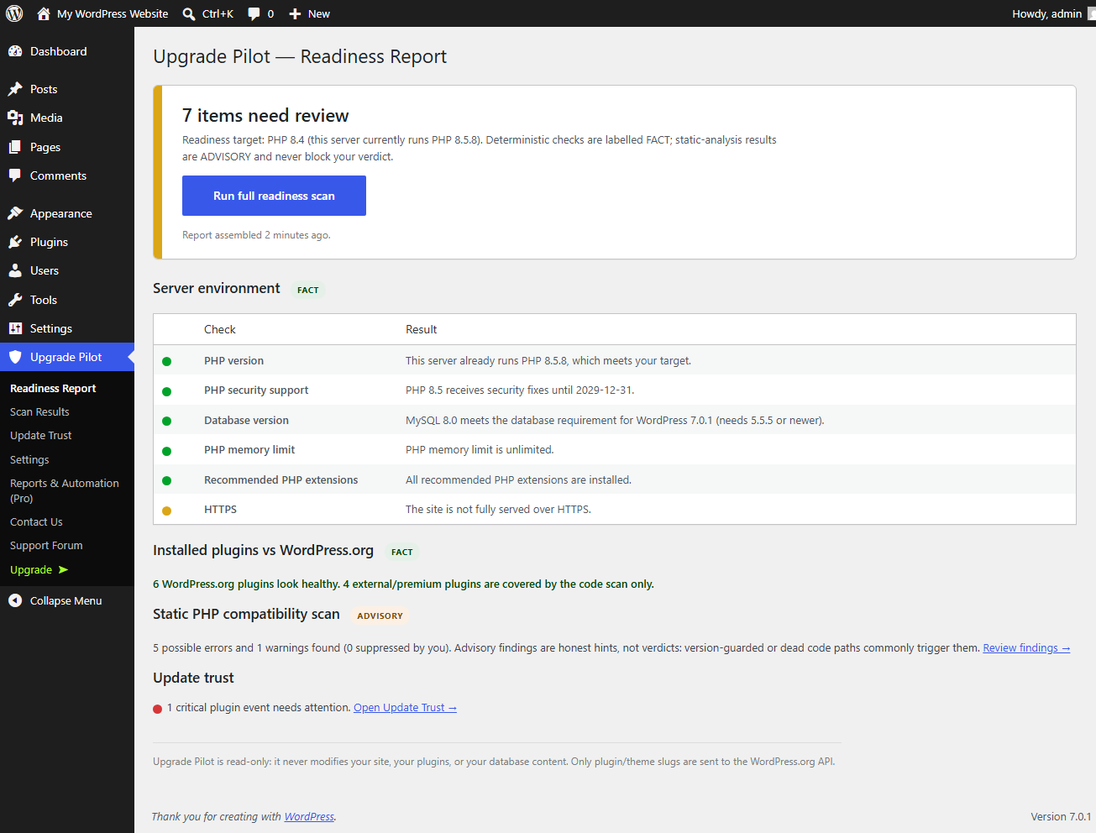The height and width of the screenshot is (833, 1096).
Task: Click the Tools wrench icon
Action: click(x=15, y=300)
